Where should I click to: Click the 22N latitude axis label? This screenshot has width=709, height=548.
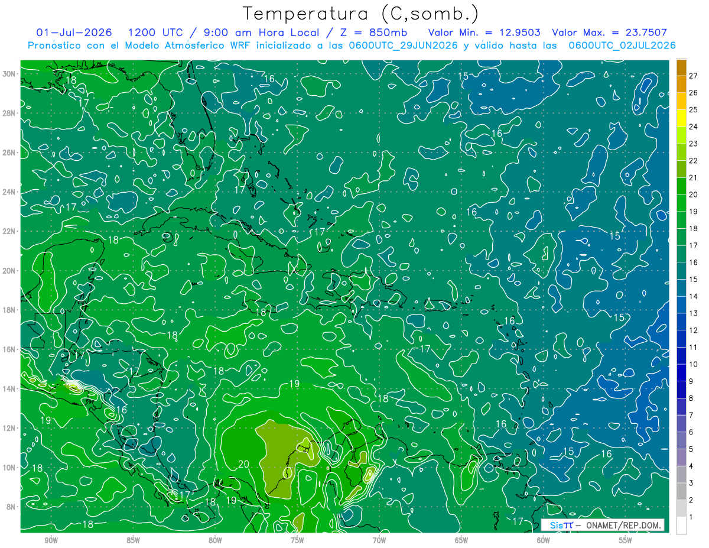coord(9,231)
